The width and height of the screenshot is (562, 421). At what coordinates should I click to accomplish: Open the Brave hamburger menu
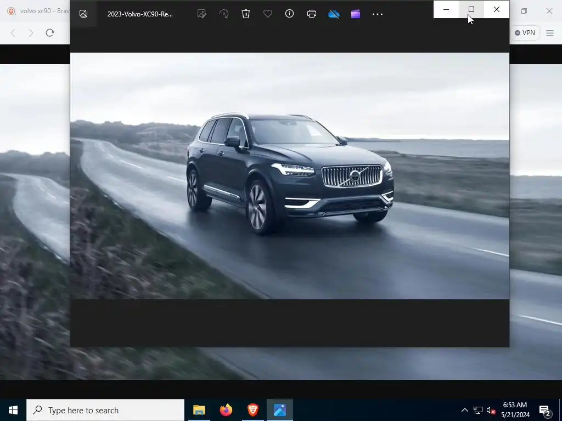(550, 33)
